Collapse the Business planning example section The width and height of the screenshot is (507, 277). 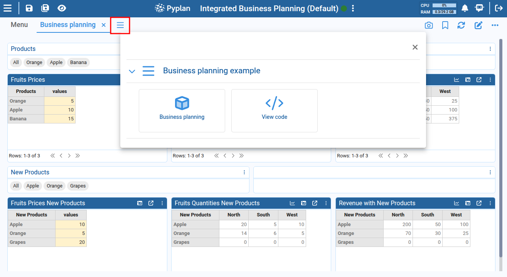tap(132, 71)
